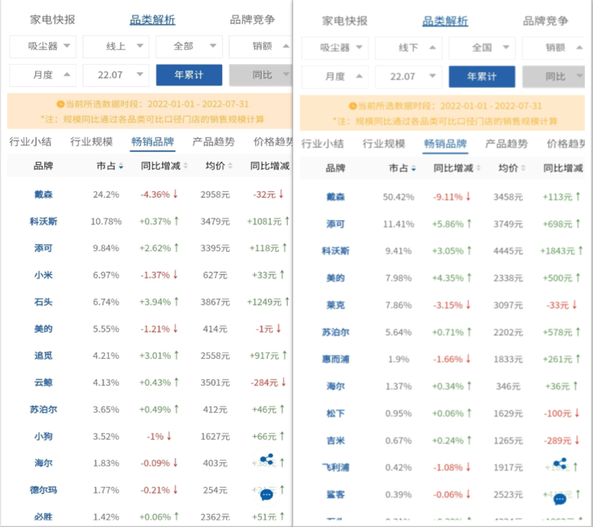
Task: Open 22.07 date dropdown in left panel
Action: [x=116, y=75]
